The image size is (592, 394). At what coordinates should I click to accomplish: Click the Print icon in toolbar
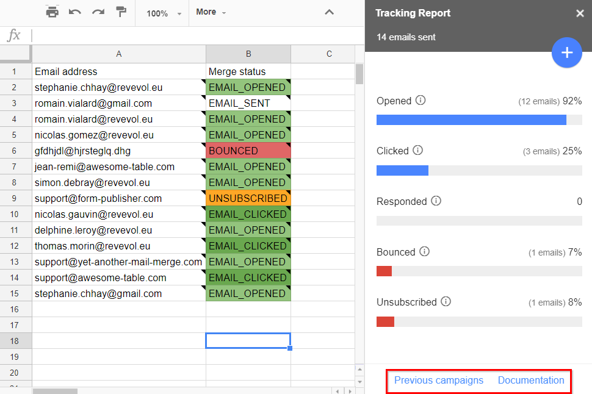(x=52, y=12)
